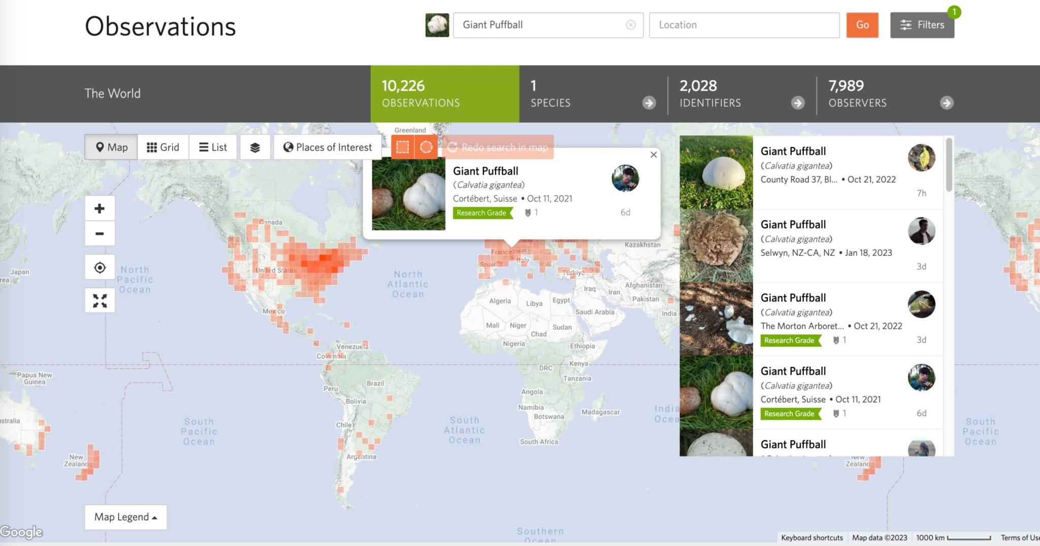
Task: Click the find my location icon
Action: point(100,268)
